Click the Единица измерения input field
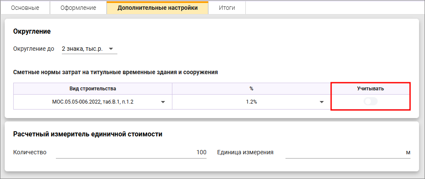 (x=348, y=153)
